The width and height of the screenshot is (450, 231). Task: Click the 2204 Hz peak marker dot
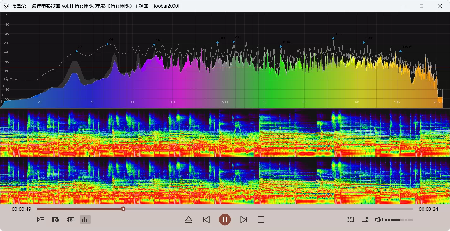[x=333, y=38]
